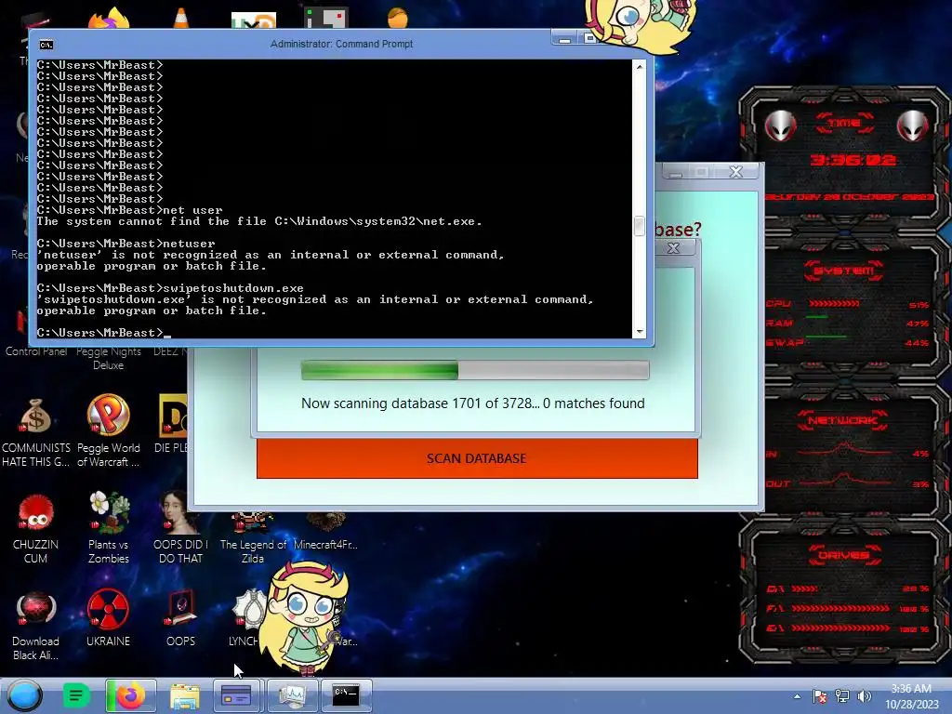Click the NETWORK widget header

tap(842, 420)
